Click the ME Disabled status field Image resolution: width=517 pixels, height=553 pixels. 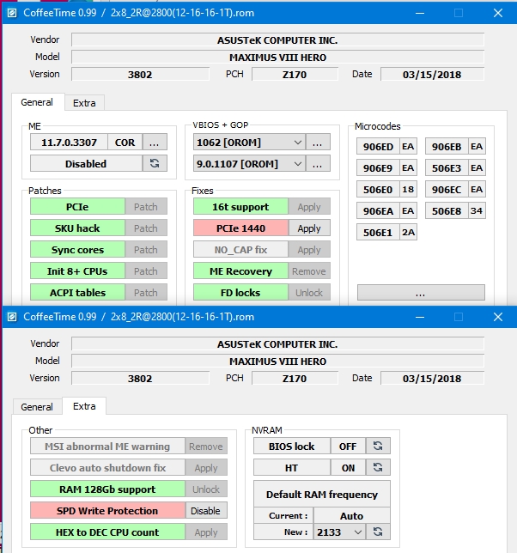coord(86,164)
